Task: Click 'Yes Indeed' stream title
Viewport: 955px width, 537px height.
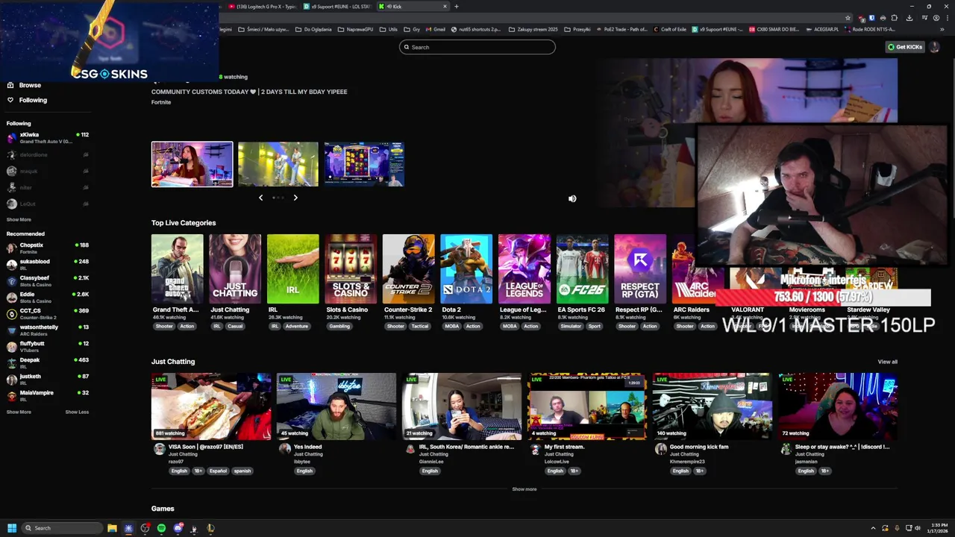Action: click(x=307, y=447)
